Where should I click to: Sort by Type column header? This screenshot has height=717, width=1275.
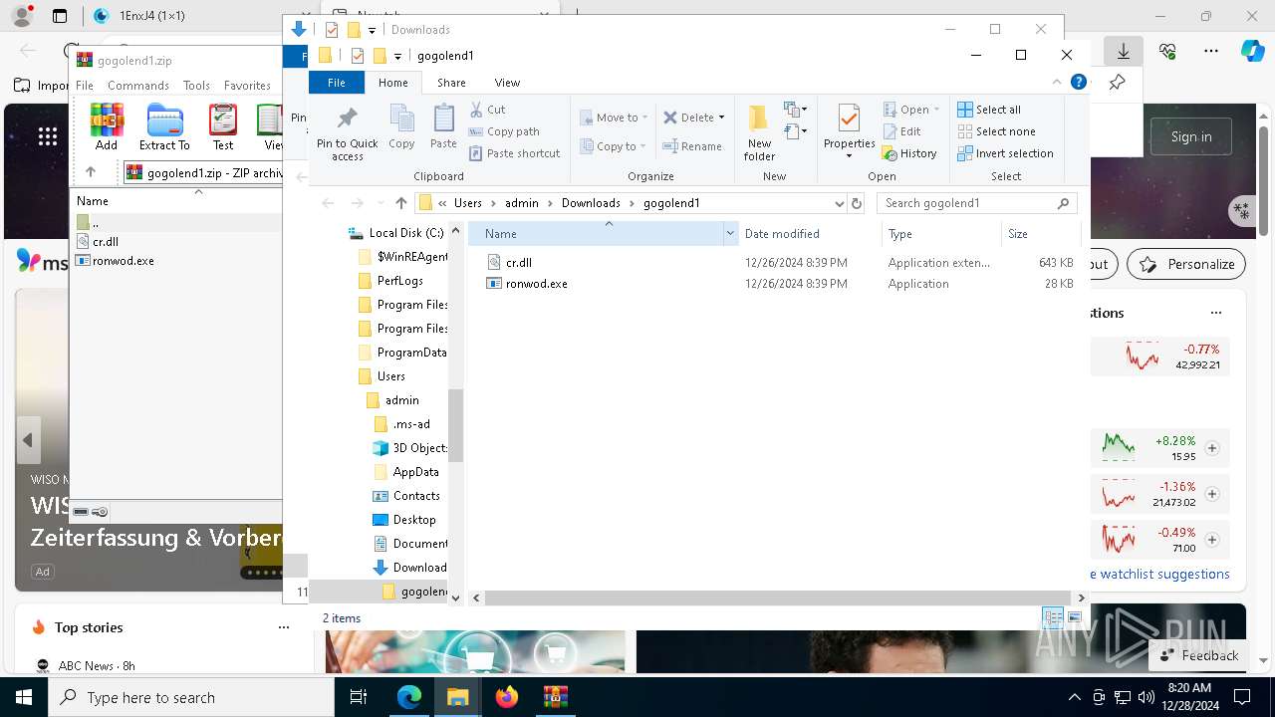[x=941, y=234]
